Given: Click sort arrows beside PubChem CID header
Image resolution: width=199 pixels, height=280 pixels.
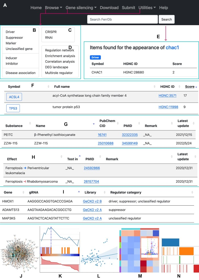Looking at the screenshot, I should click(x=118, y=123).
